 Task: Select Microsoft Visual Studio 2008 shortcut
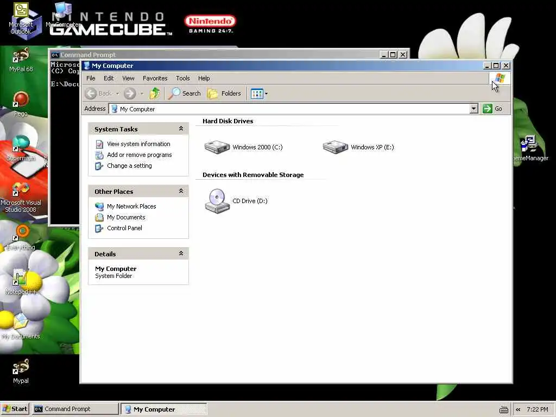[x=21, y=197]
